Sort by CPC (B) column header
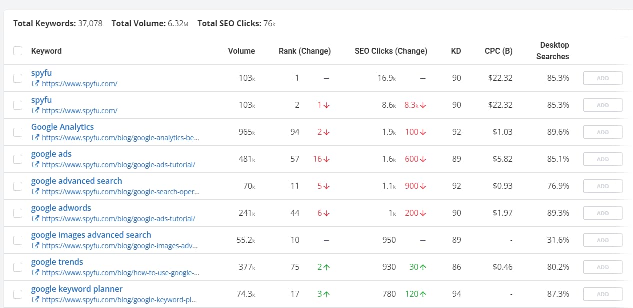 (498, 51)
